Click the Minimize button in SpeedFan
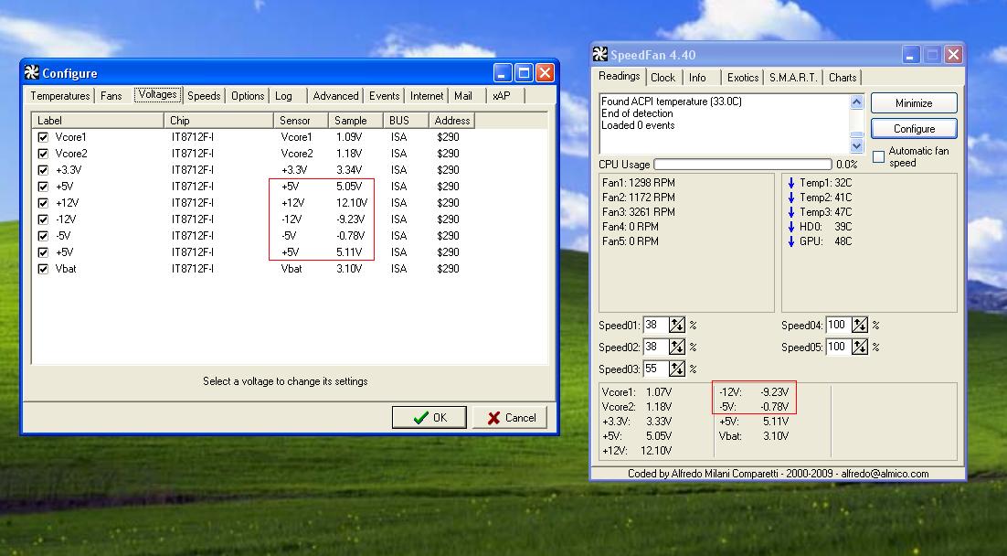1007x556 pixels. (914, 103)
